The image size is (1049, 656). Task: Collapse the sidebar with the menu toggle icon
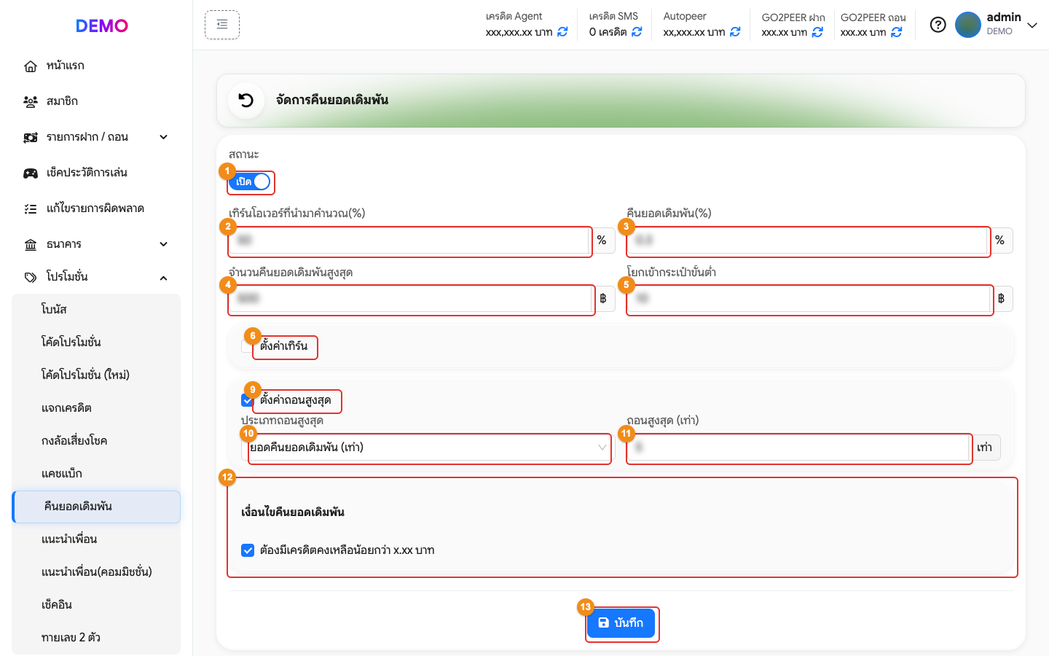pyautogui.click(x=222, y=25)
